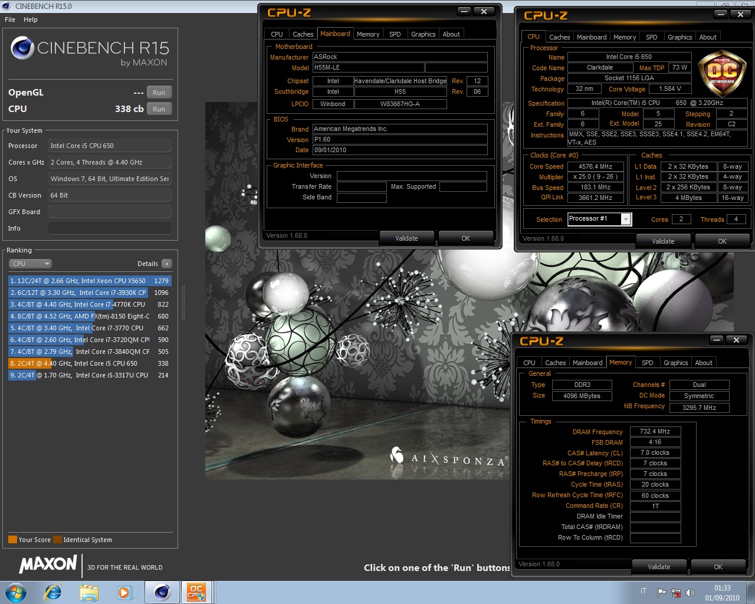Click the volume speaker tray icon
This screenshot has width=755, height=604.
(x=690, y=593)
